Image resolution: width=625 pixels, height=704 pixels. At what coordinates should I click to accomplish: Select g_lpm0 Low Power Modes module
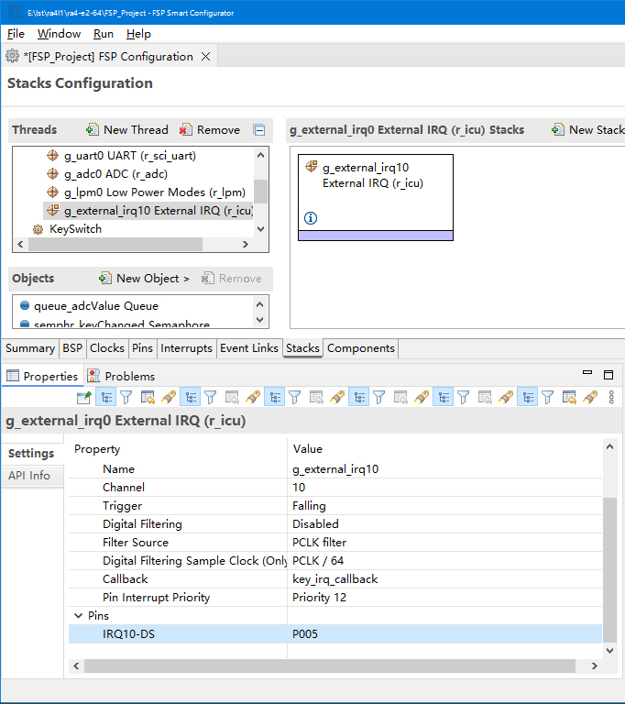pos(155,192)
